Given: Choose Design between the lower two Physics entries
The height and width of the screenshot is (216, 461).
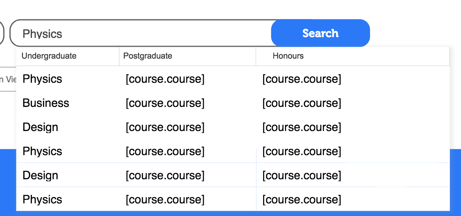Looking at the screenshot, I should [40, 176].
